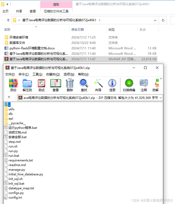Screen dimensions: 175x204
Task: Select the Extract (提取) ribbon tab
Action: (x=56, y=5)
